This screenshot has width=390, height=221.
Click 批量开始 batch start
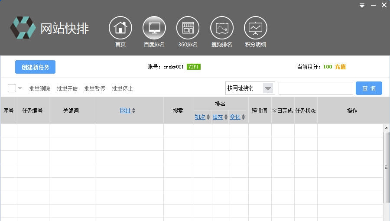(67, 88)
